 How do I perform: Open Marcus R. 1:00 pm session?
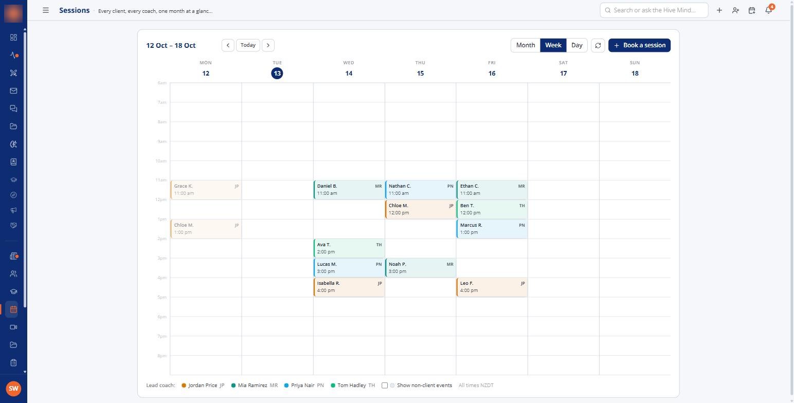click(492, 229)
